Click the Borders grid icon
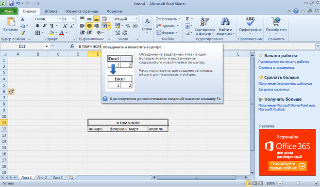 (37, 32)
